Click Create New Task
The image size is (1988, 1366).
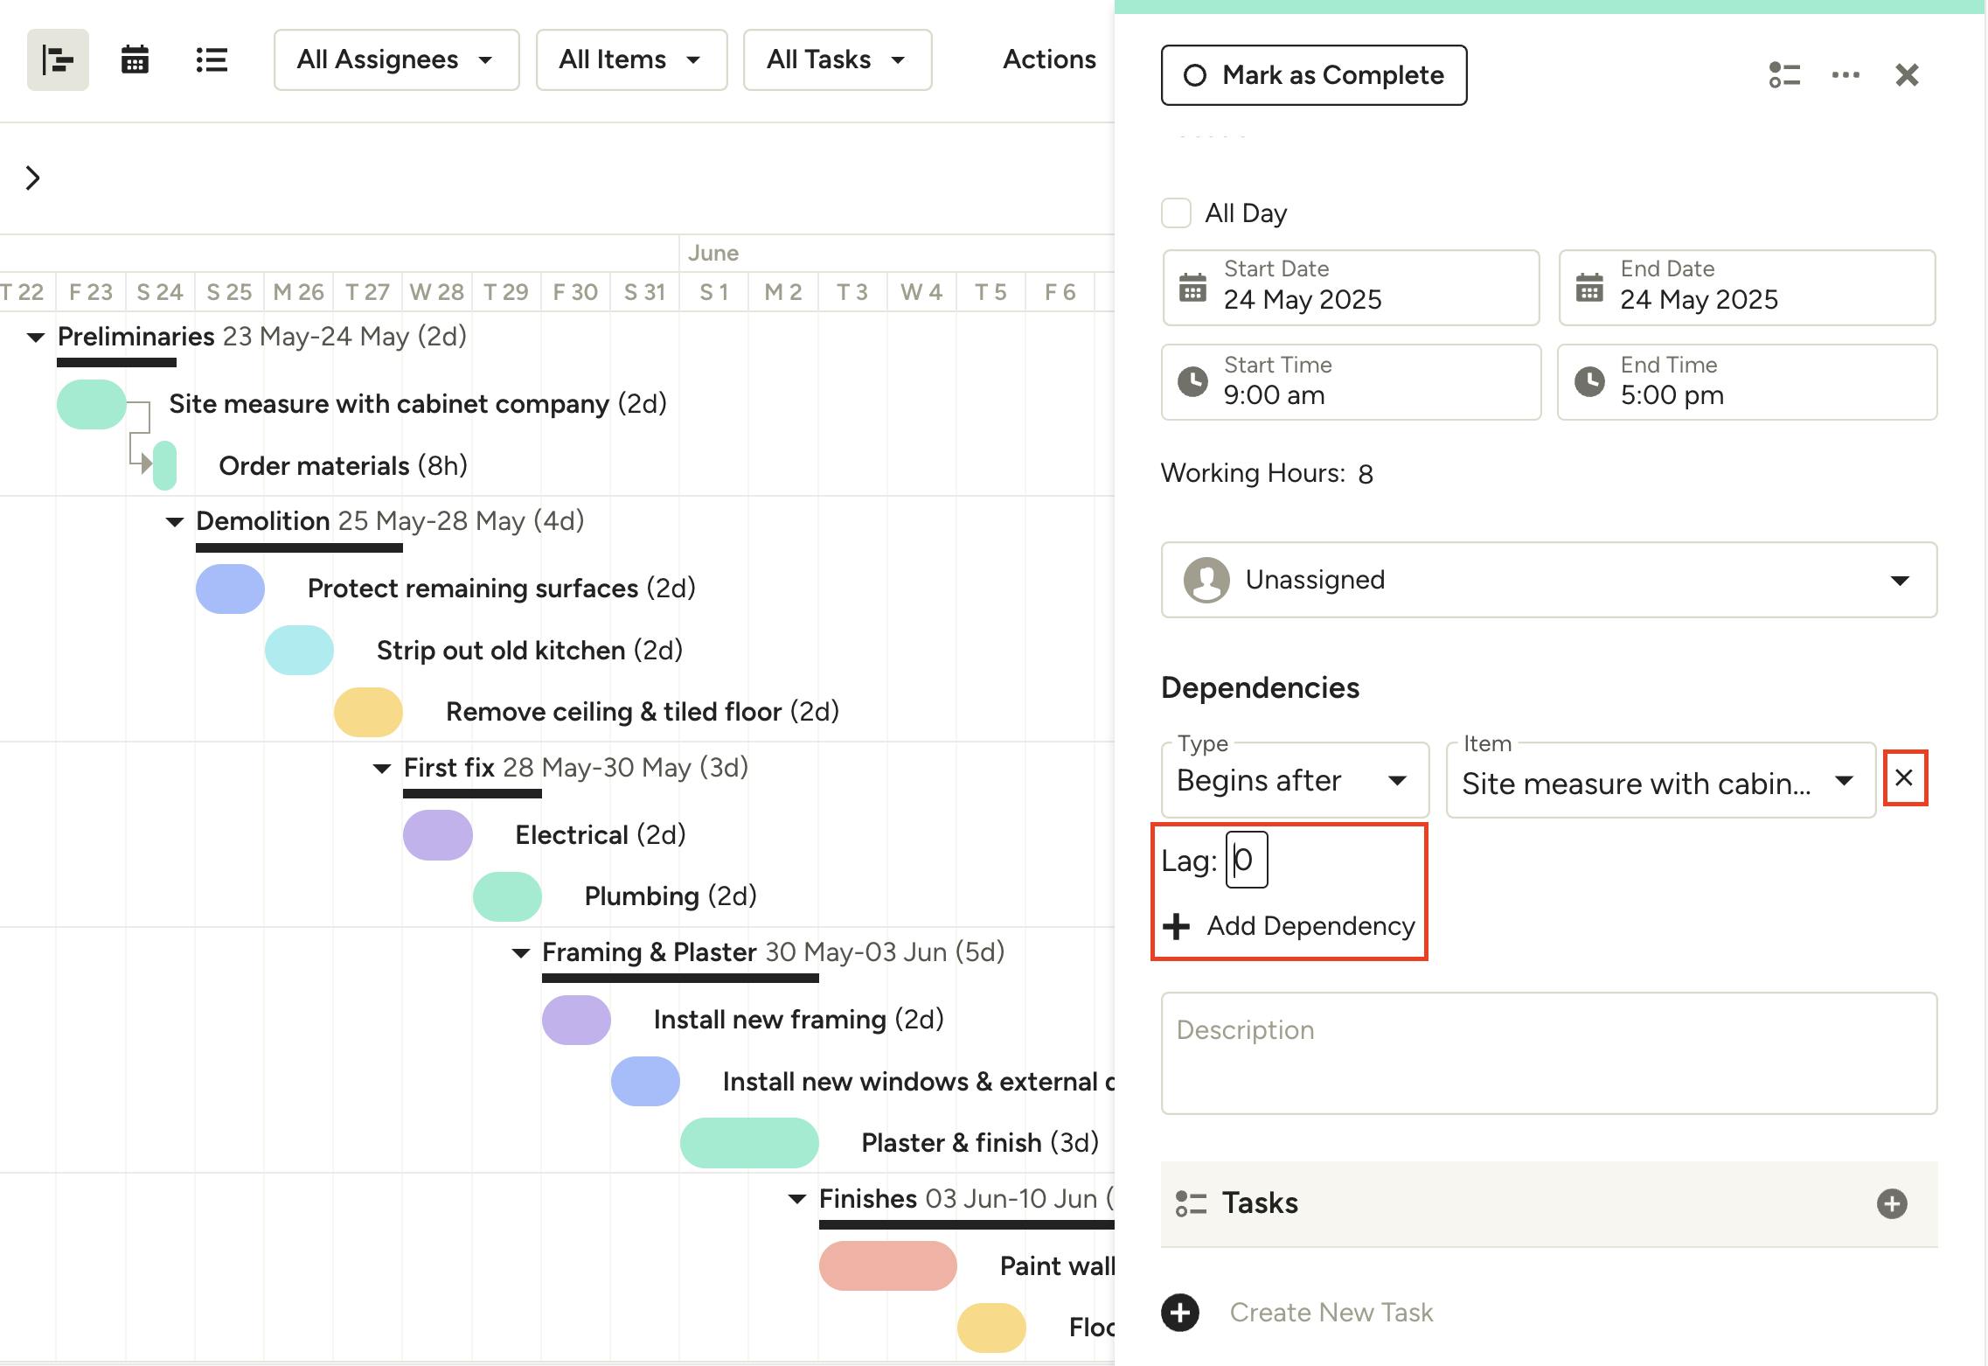(x=1330, y=1312)
